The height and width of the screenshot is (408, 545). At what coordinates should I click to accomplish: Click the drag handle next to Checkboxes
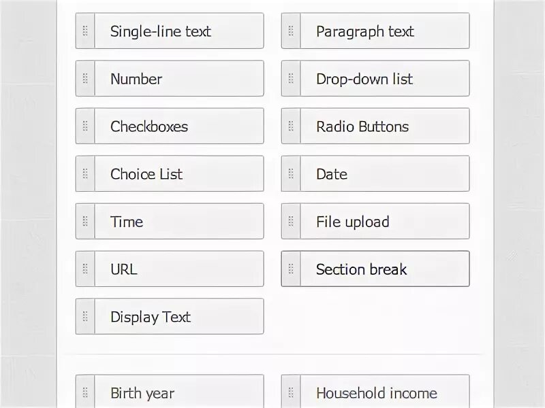[85, 126]
